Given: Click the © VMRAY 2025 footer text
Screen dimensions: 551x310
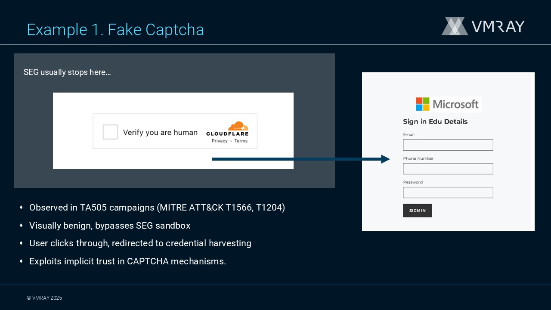Looking at the screenshot, I should tap(44, 298).
